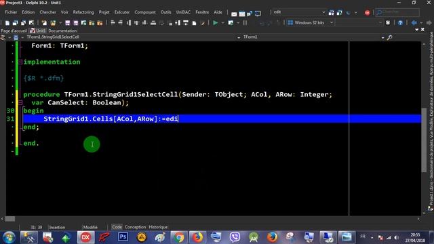
Task: Click the Save all toolbar icon
Action: coord(75,22)
